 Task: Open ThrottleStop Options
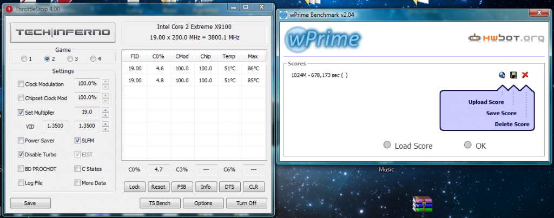tap(203, 203)
